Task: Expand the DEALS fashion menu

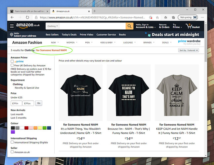Action: (x=167, y=43)
